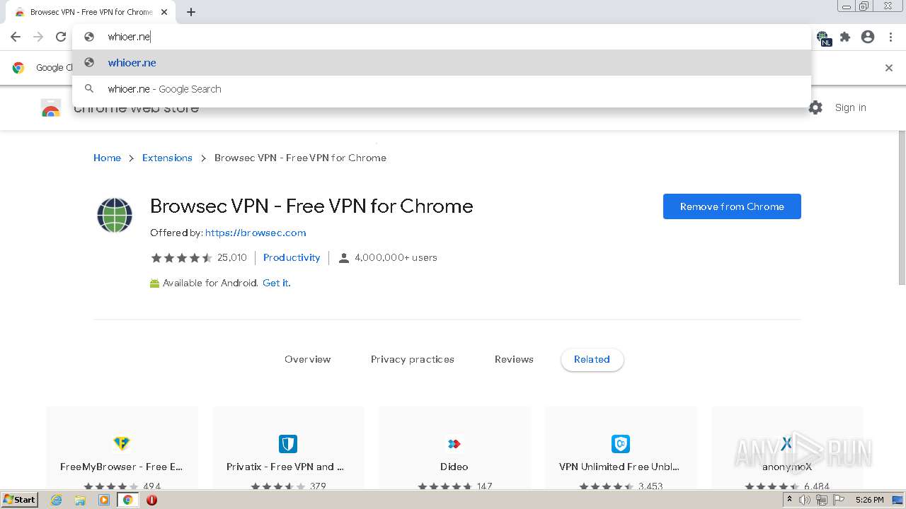The image size is (906, 509).
Task: Show hidden system tray icons arrow
Action: pyautogui.click(x=789, y=500)
